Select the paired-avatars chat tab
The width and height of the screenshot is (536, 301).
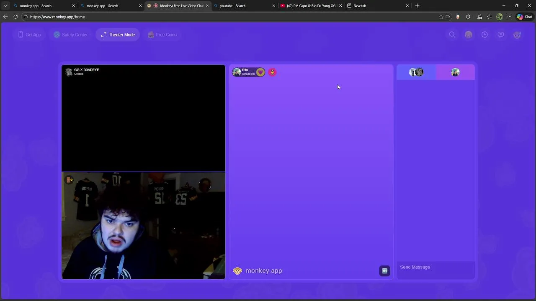(x=416, y=72)
